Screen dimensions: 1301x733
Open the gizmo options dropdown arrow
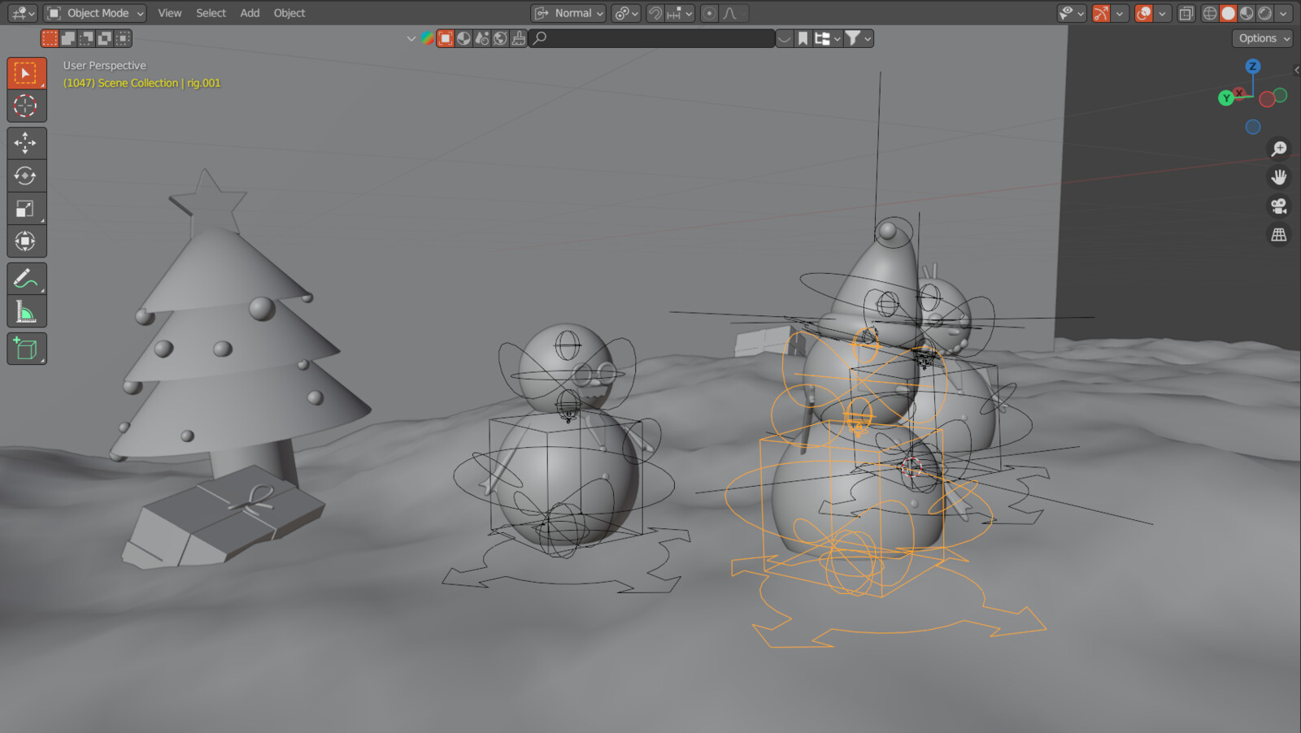(x=1120, y=13)
